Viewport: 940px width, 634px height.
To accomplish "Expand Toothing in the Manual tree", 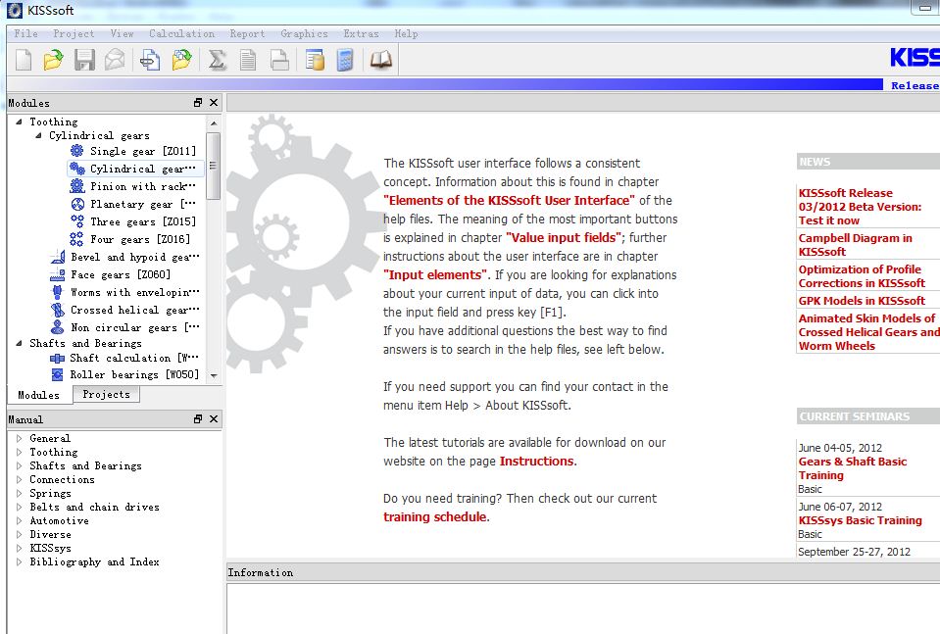I will (20, 453).
